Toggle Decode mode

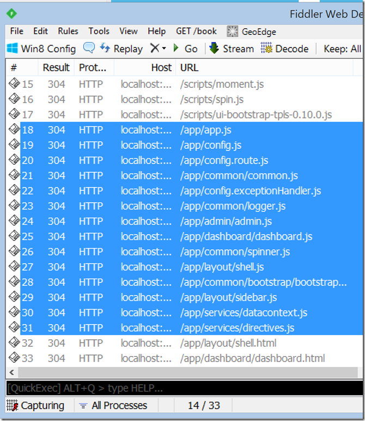click(x=285, y=49)
